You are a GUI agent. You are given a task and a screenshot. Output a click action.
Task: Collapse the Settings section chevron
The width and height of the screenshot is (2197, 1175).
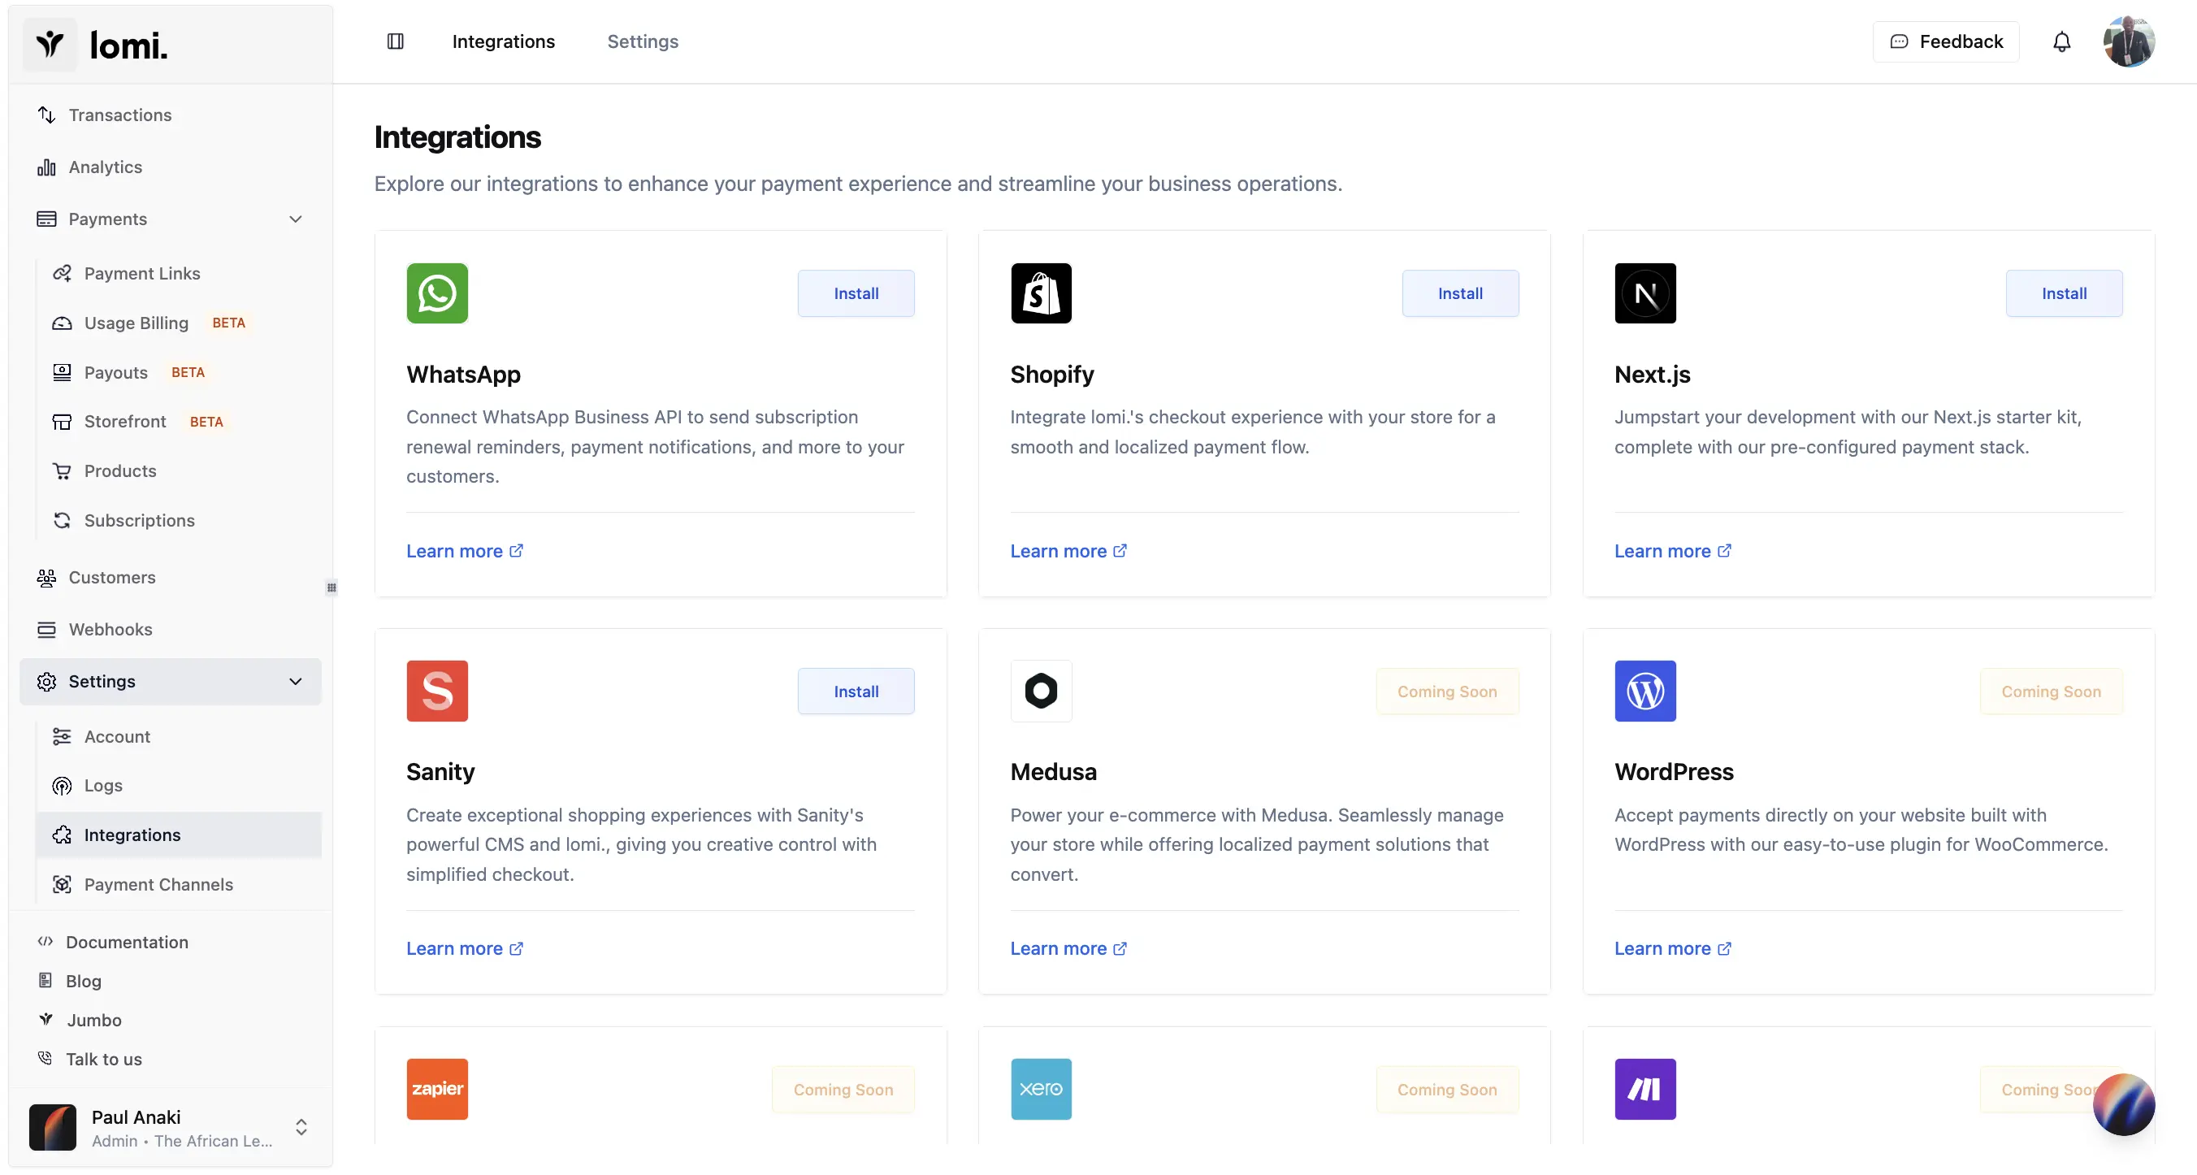click(295, 681)
